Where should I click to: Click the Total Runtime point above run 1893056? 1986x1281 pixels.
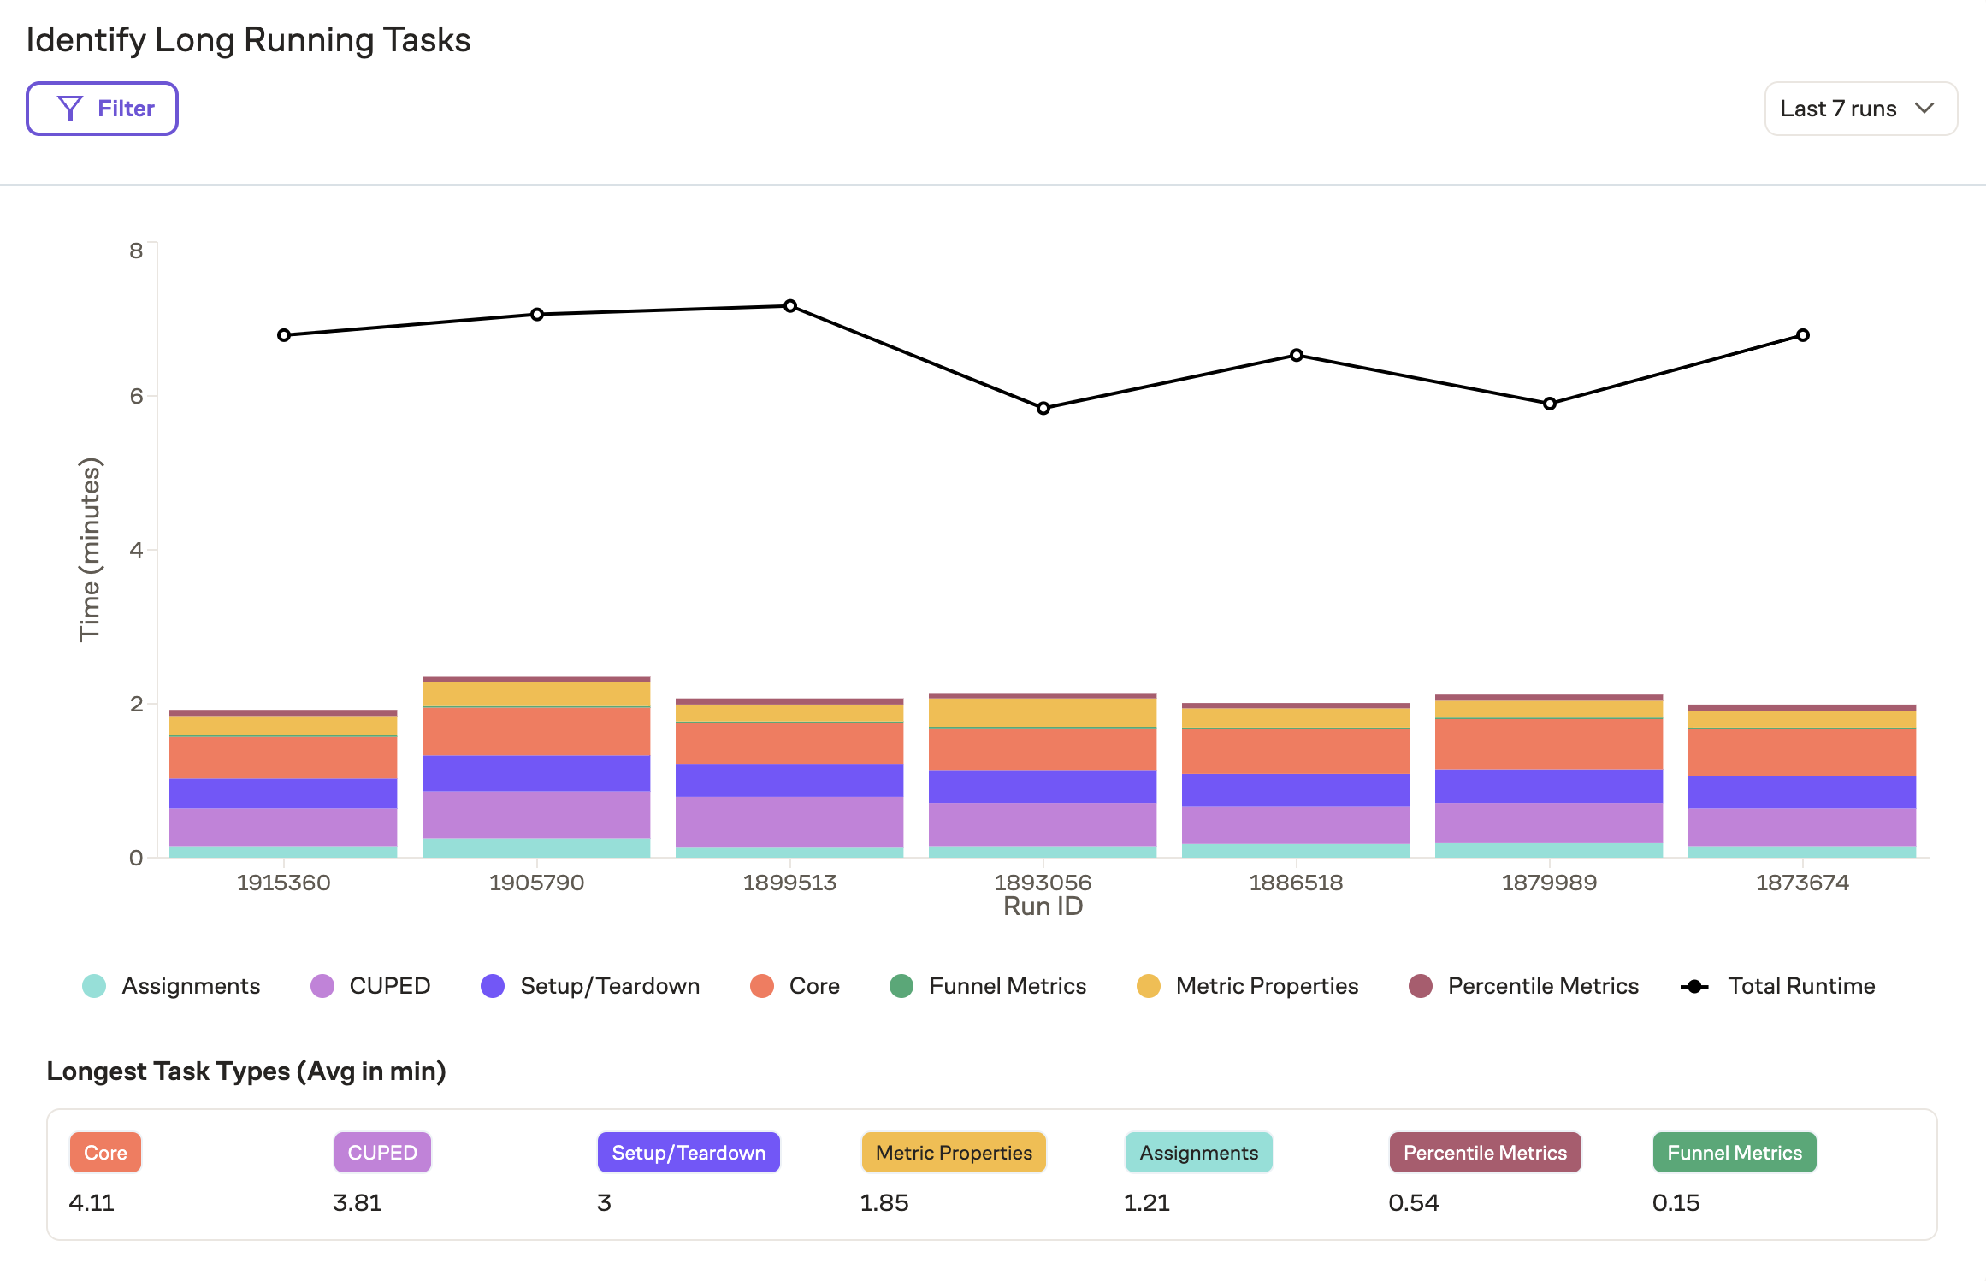tap(1043, 408)
